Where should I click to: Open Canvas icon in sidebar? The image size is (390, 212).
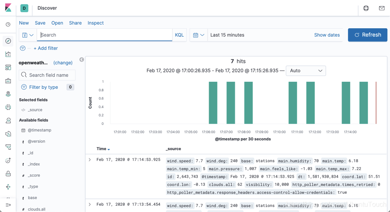tap(8, 81)
